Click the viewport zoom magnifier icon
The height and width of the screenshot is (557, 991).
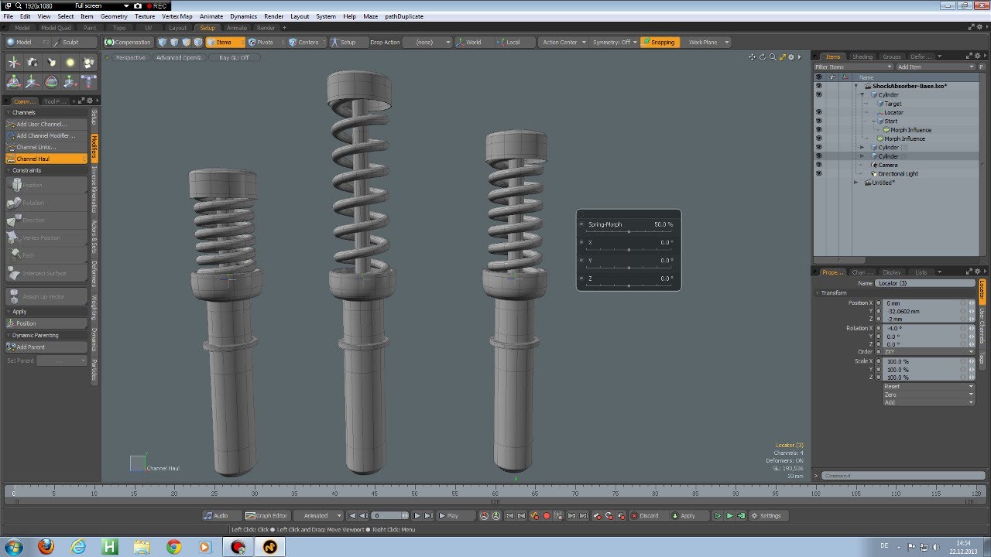click(773, 57)
